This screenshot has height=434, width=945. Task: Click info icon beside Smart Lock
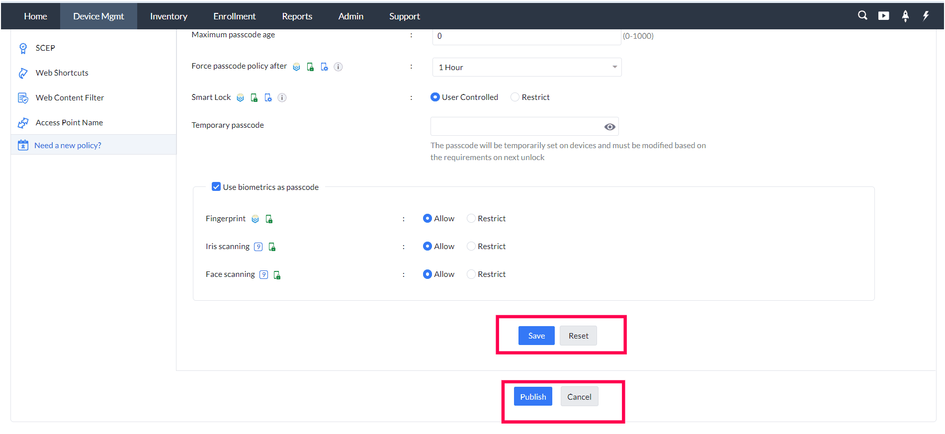coord(282,97)
